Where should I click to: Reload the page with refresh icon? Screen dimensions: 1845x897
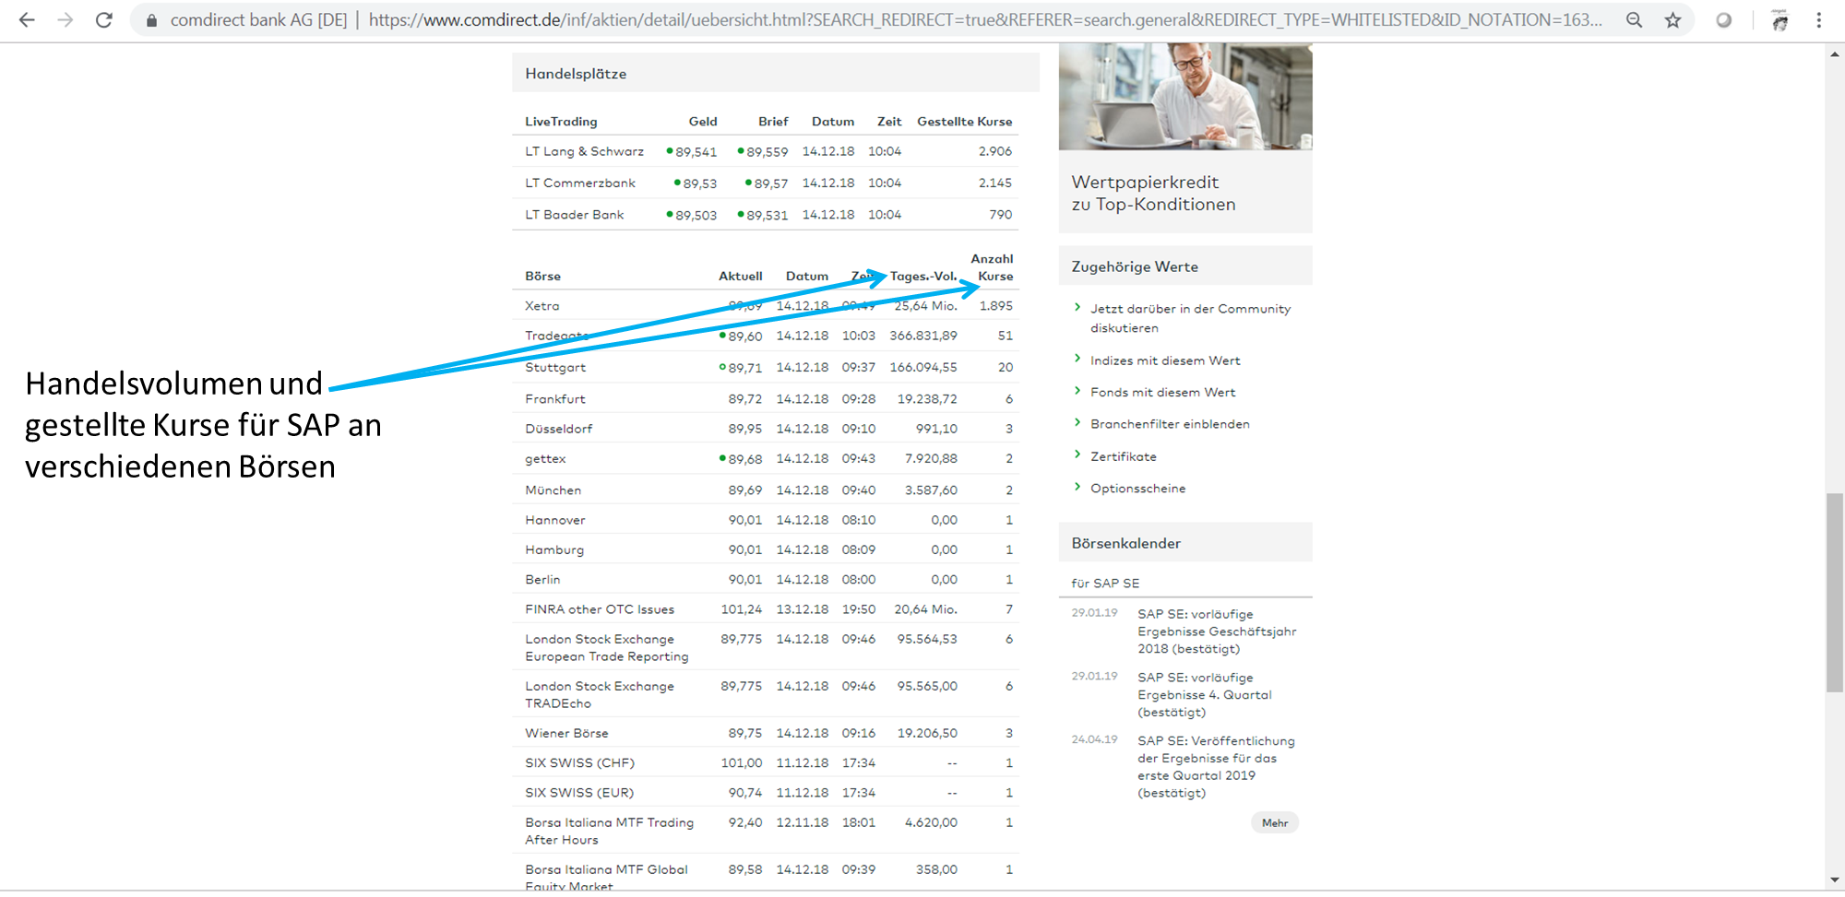[x=104, y=19]
